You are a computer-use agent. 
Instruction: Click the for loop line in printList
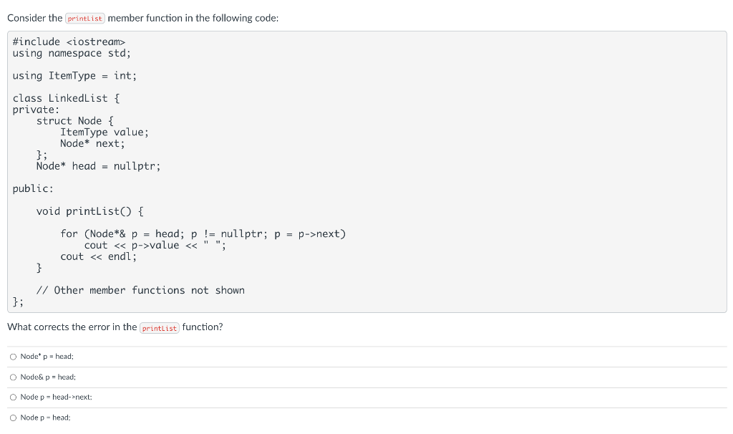pyautogui.click(x=203, y=233)
